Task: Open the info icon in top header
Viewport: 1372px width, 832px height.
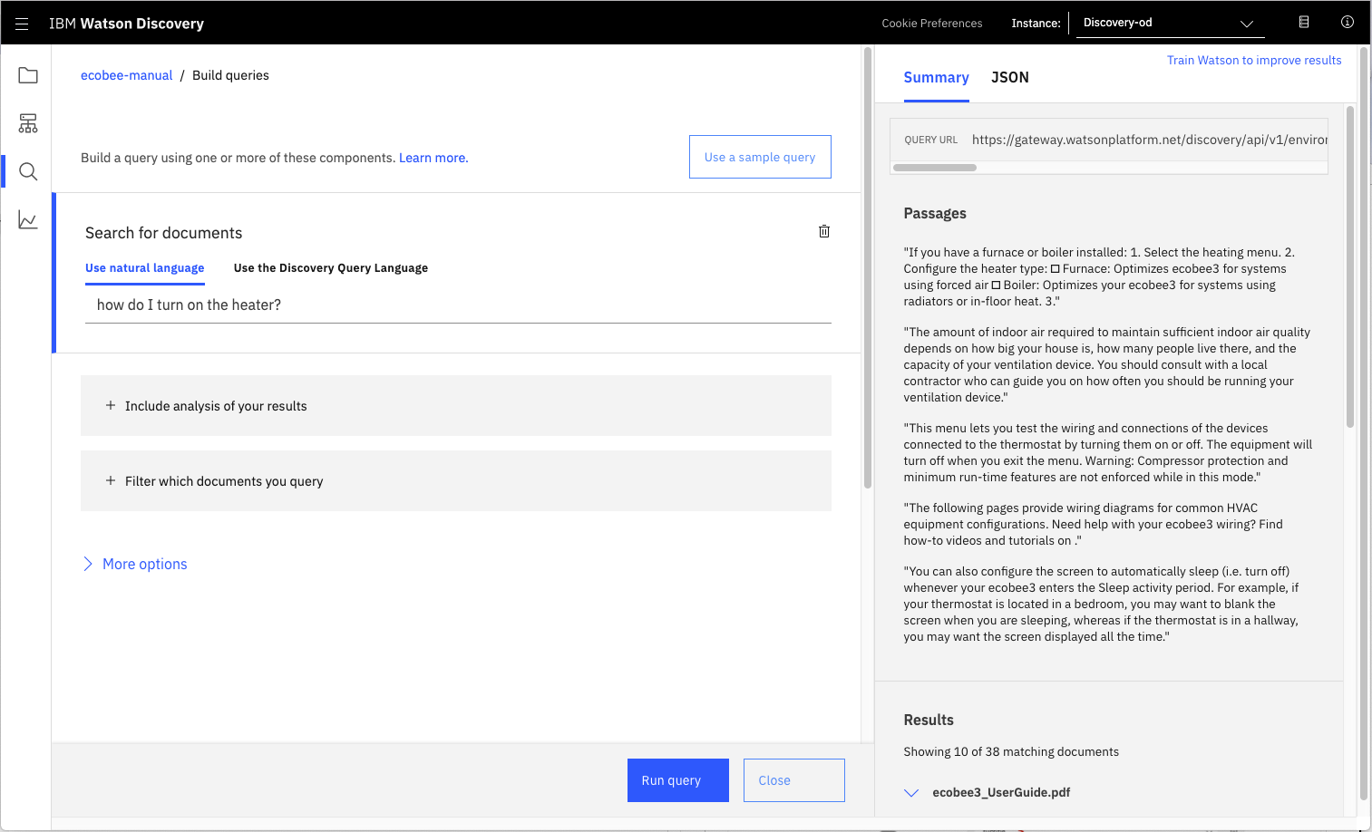Action: (x=1348, y=22)
